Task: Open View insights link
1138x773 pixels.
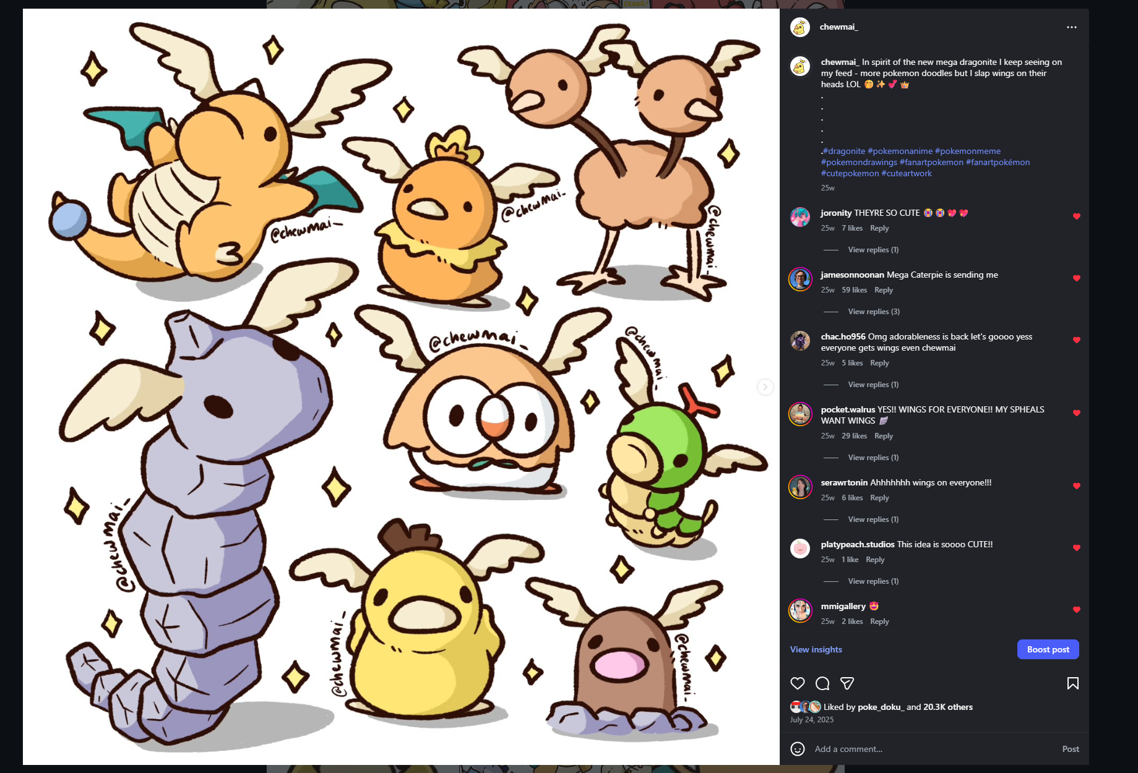Action: tap(816, 649)
